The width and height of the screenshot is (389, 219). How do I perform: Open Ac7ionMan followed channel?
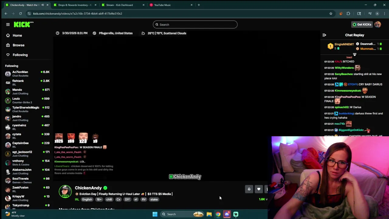27,74
